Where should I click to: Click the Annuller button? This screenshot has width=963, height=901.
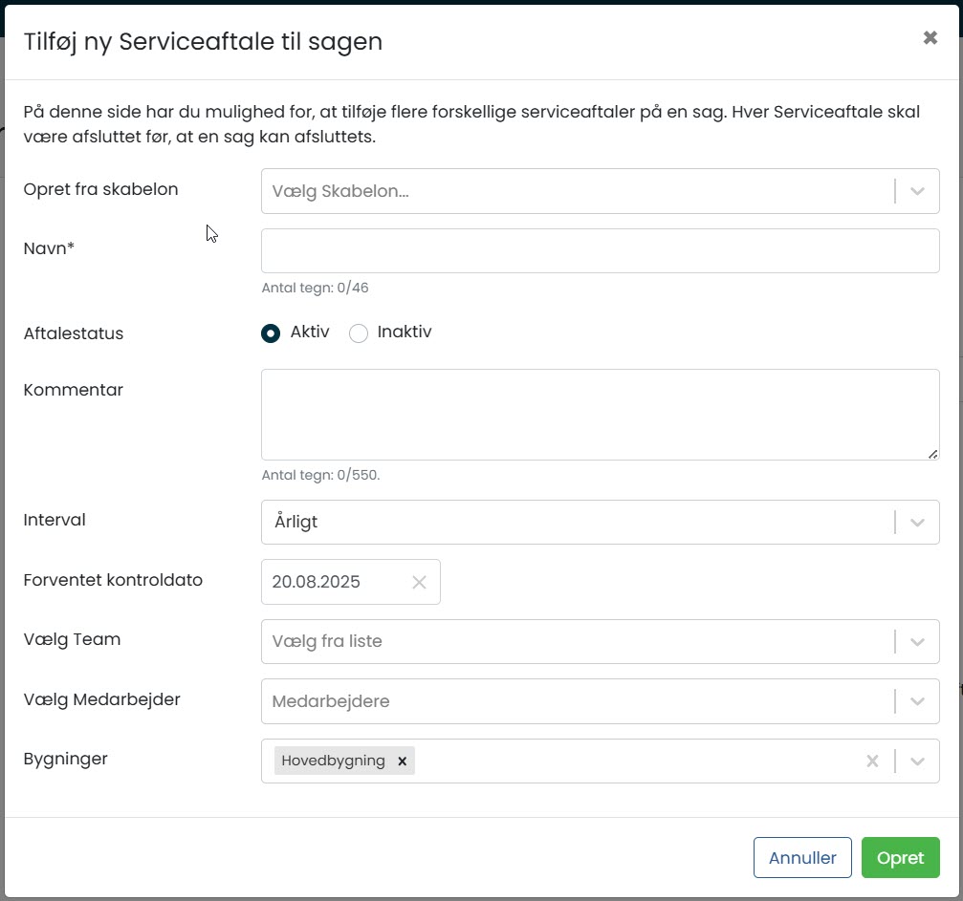click(801, 857)
